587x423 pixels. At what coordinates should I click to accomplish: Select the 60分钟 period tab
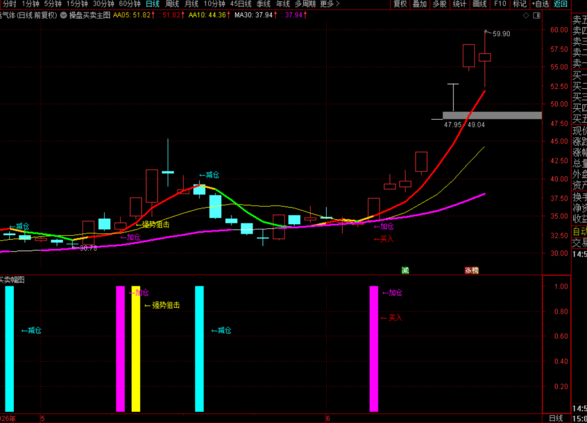(x=130, y=4)
